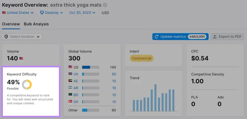Screen dimensions: 247x119
Task: Click the Other volume bar
Action: (x=91, y=110)
